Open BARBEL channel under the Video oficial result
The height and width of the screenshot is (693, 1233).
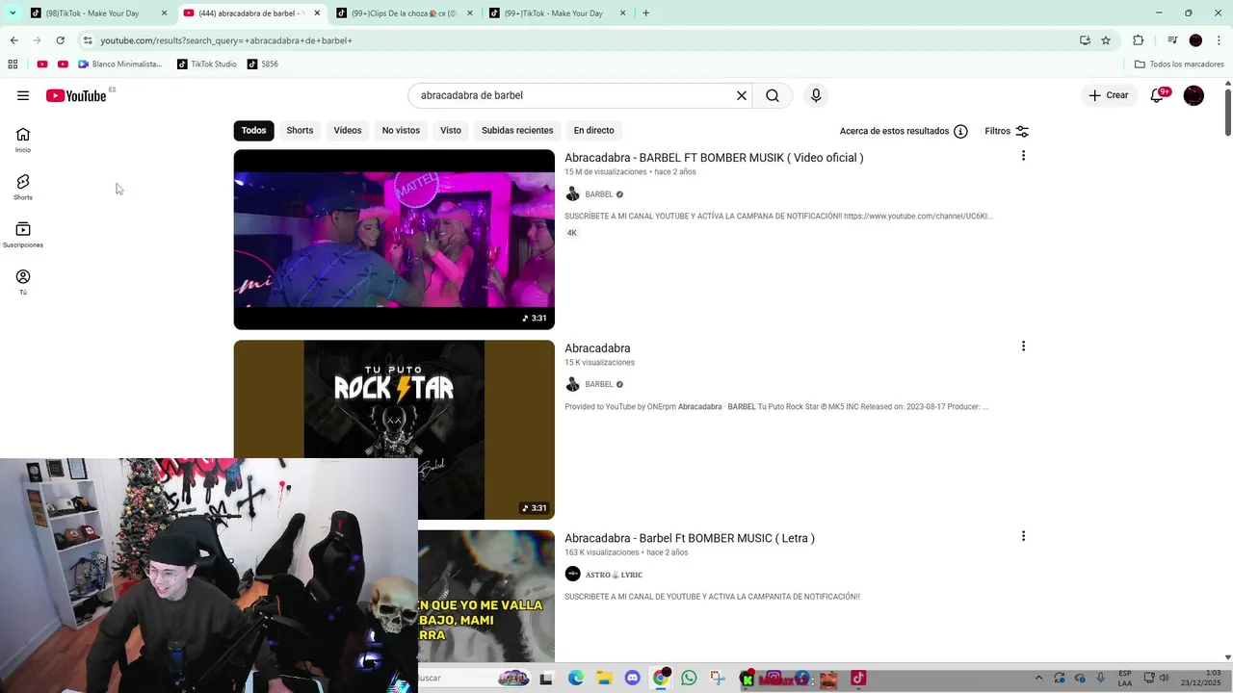click(x=598, y=194)
